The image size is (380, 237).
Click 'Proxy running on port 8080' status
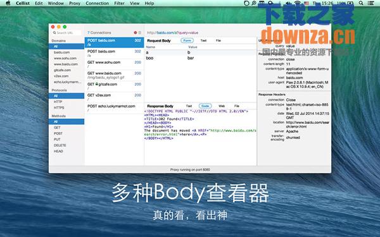190,170
